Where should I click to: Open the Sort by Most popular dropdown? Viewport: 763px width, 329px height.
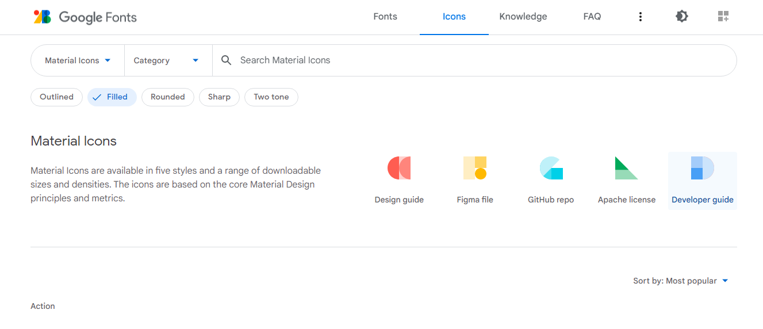[681, 281]
